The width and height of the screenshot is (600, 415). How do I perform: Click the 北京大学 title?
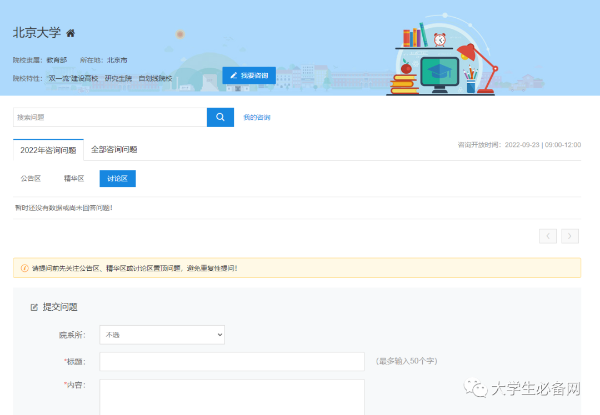tap(37, 33)
